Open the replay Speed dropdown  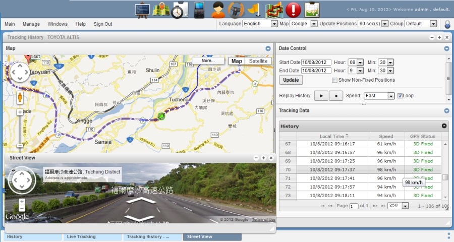point(379,96)
